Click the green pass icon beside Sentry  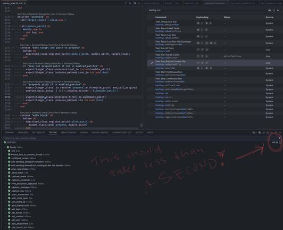tap(8, 147)
